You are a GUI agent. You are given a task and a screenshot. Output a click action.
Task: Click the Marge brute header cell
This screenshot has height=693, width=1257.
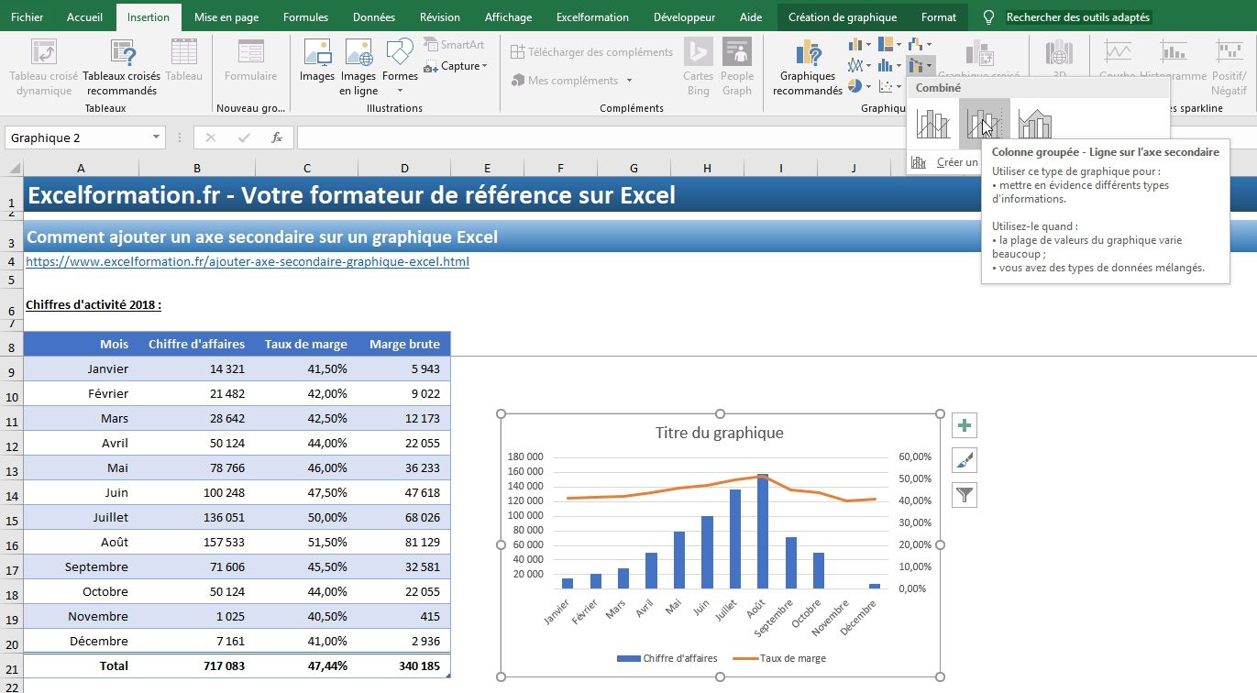pos(404,344)
